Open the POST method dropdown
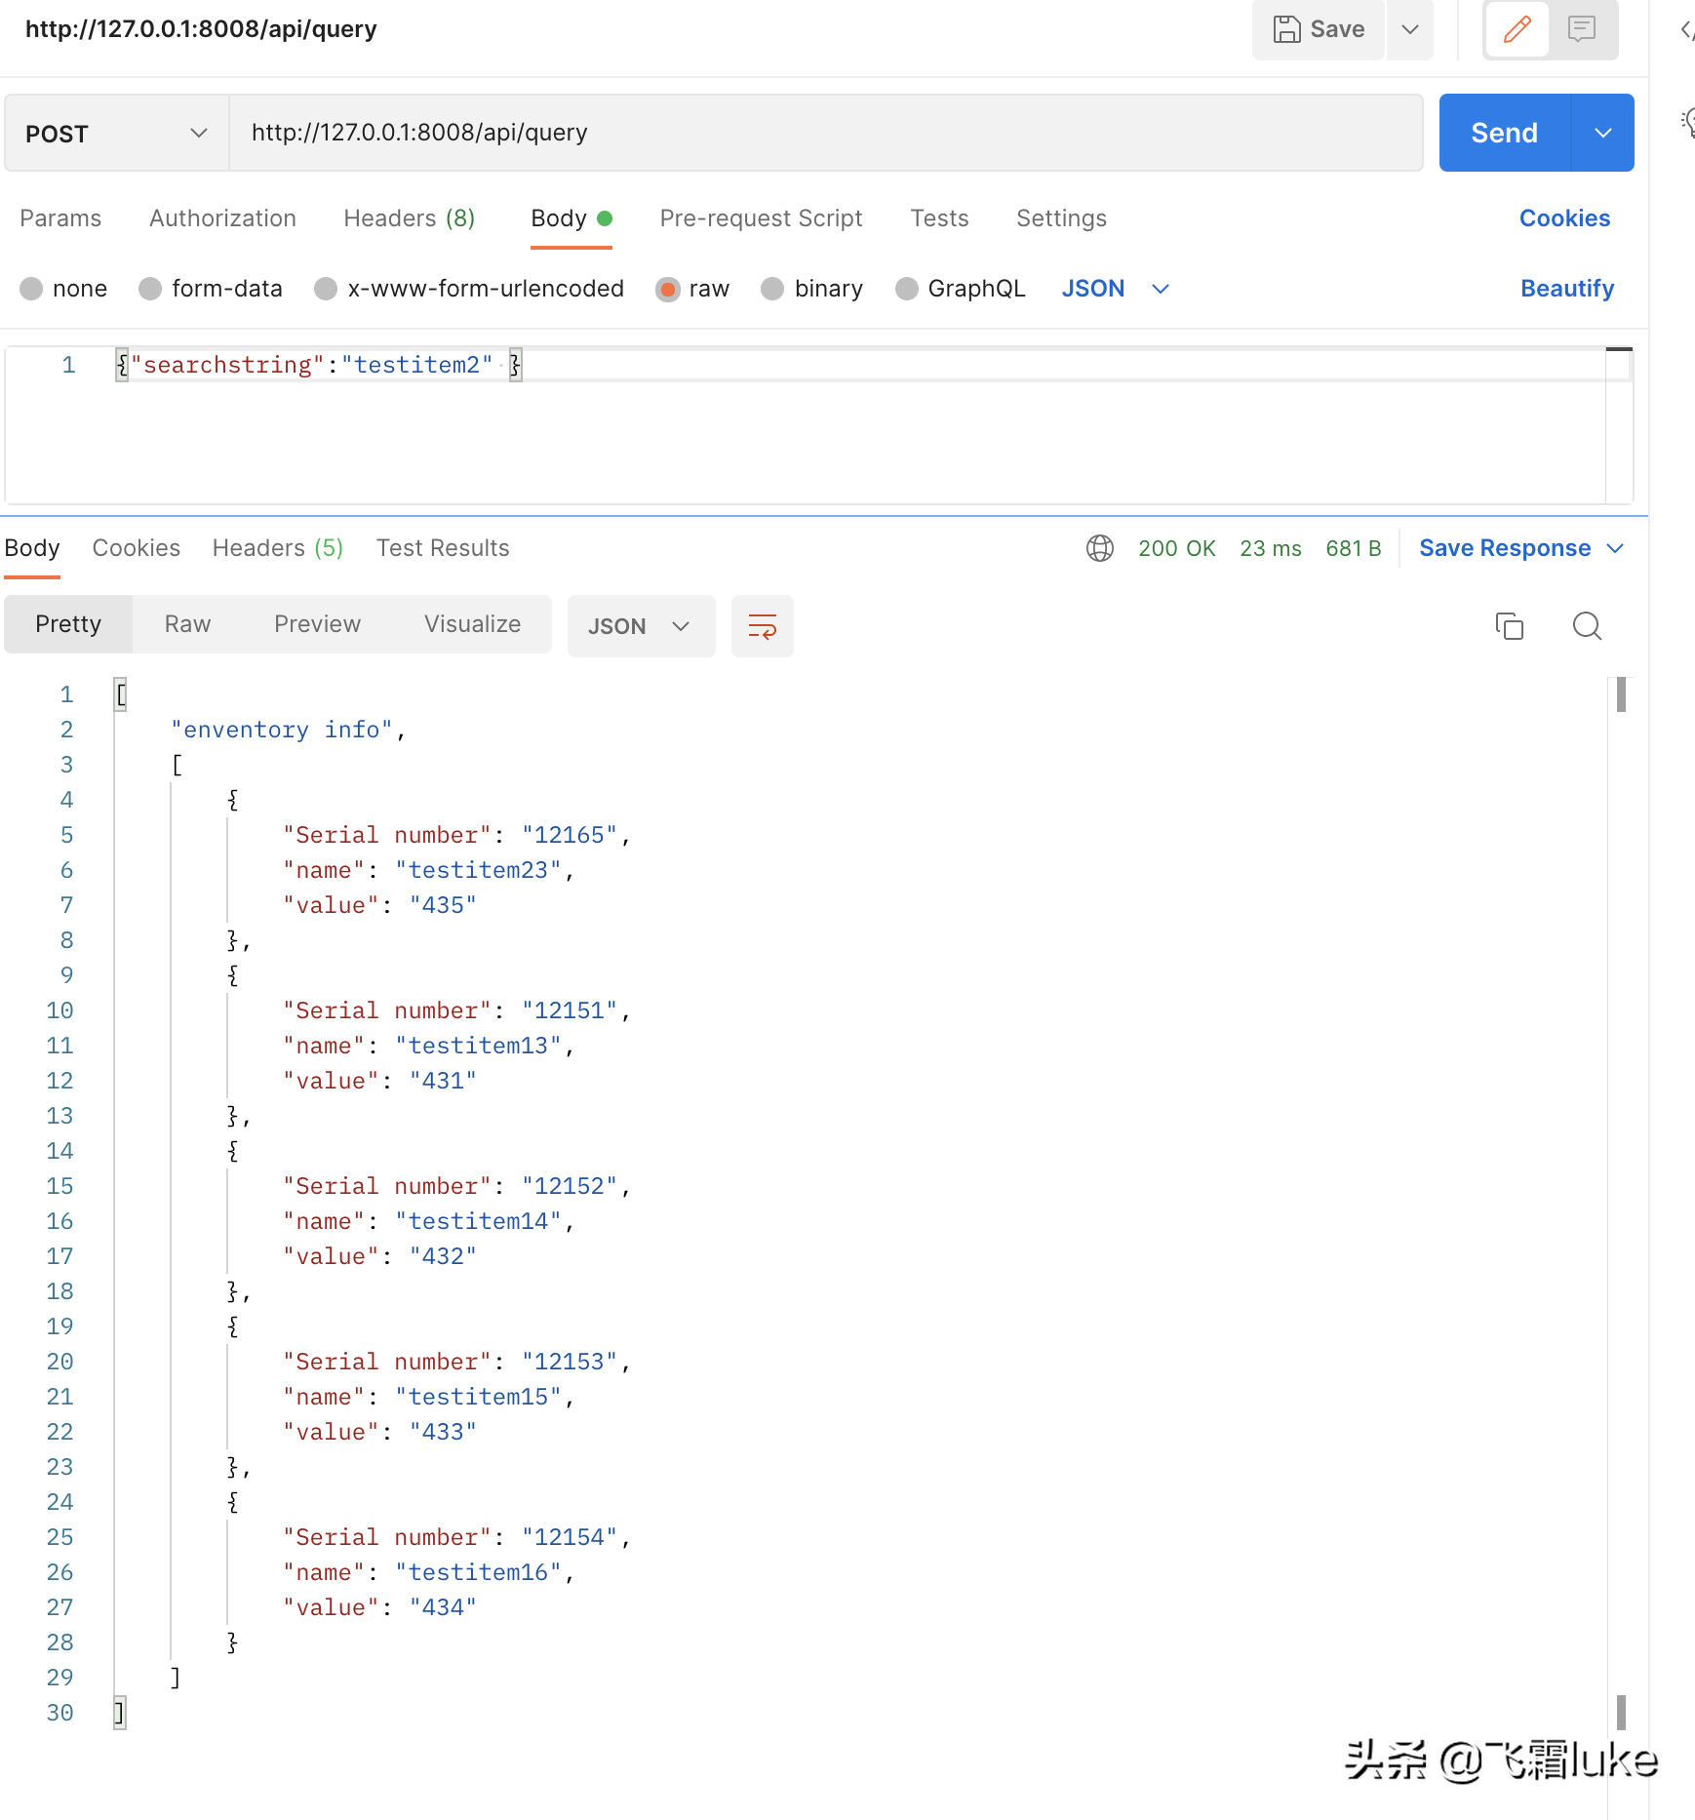Screen dimensions: 1695x1820 [117, 134]
